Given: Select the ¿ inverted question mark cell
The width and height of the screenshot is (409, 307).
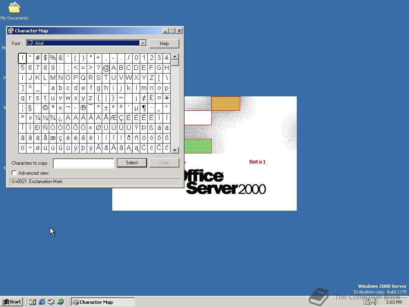Looking at the screenshot, I should (60, 118).
